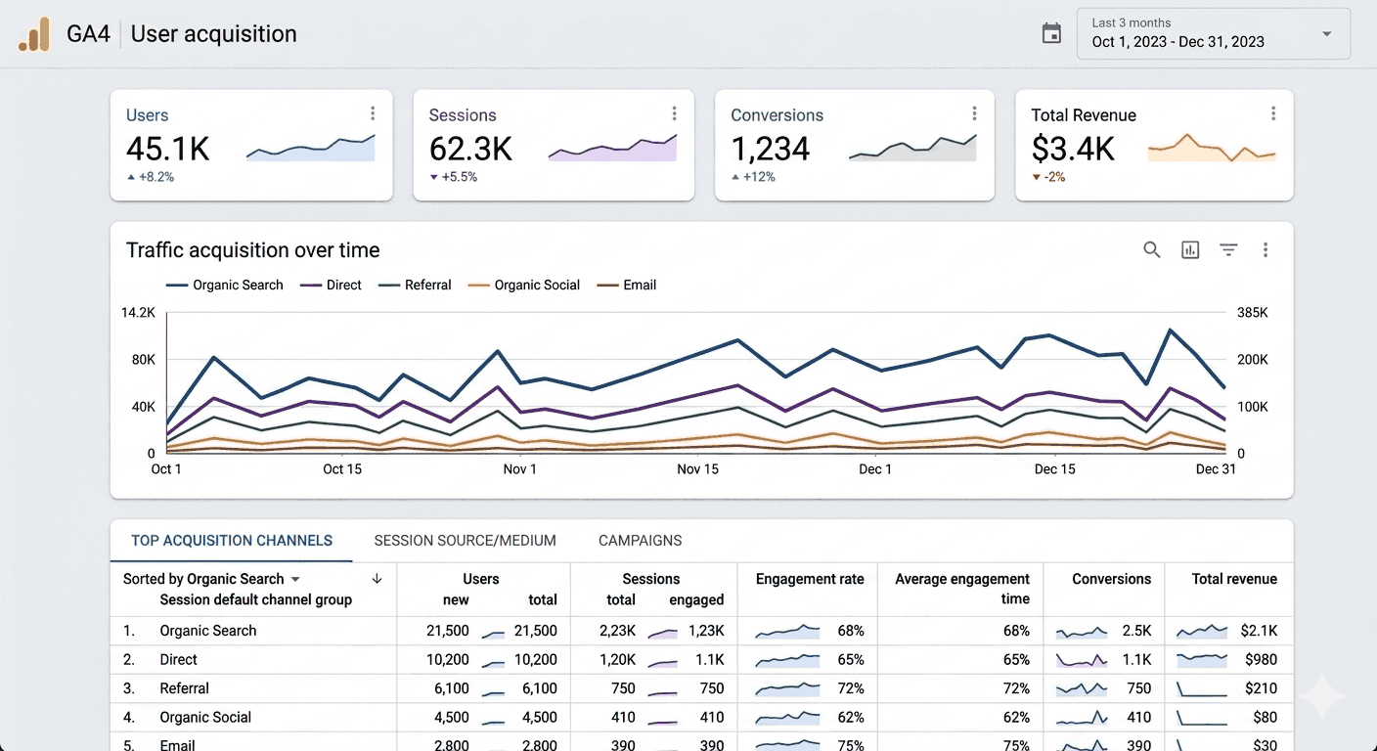Viewport: 1377px width, 751px height.
Task: Click the Total revenue column header
Action: [1234, 579]
